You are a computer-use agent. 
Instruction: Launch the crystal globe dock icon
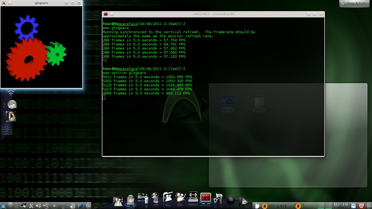[130, 200]
